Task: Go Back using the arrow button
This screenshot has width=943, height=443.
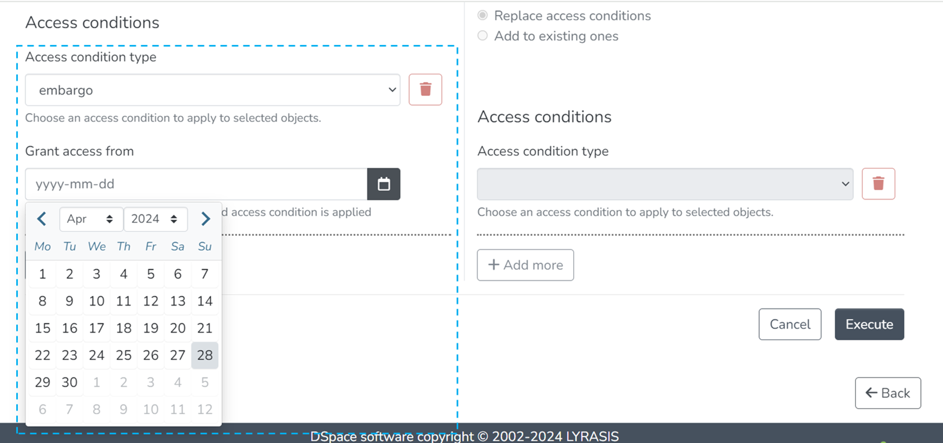Action: point(887,393)
